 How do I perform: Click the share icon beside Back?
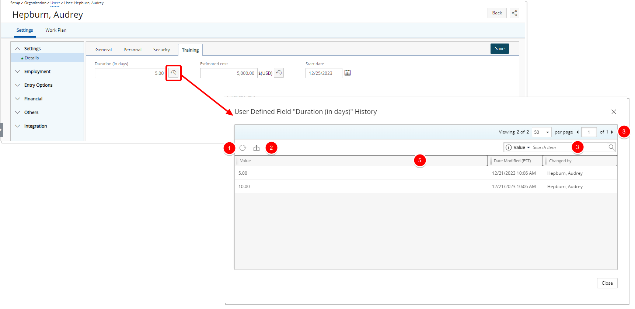pyautogui.click(x=514, y=13)
